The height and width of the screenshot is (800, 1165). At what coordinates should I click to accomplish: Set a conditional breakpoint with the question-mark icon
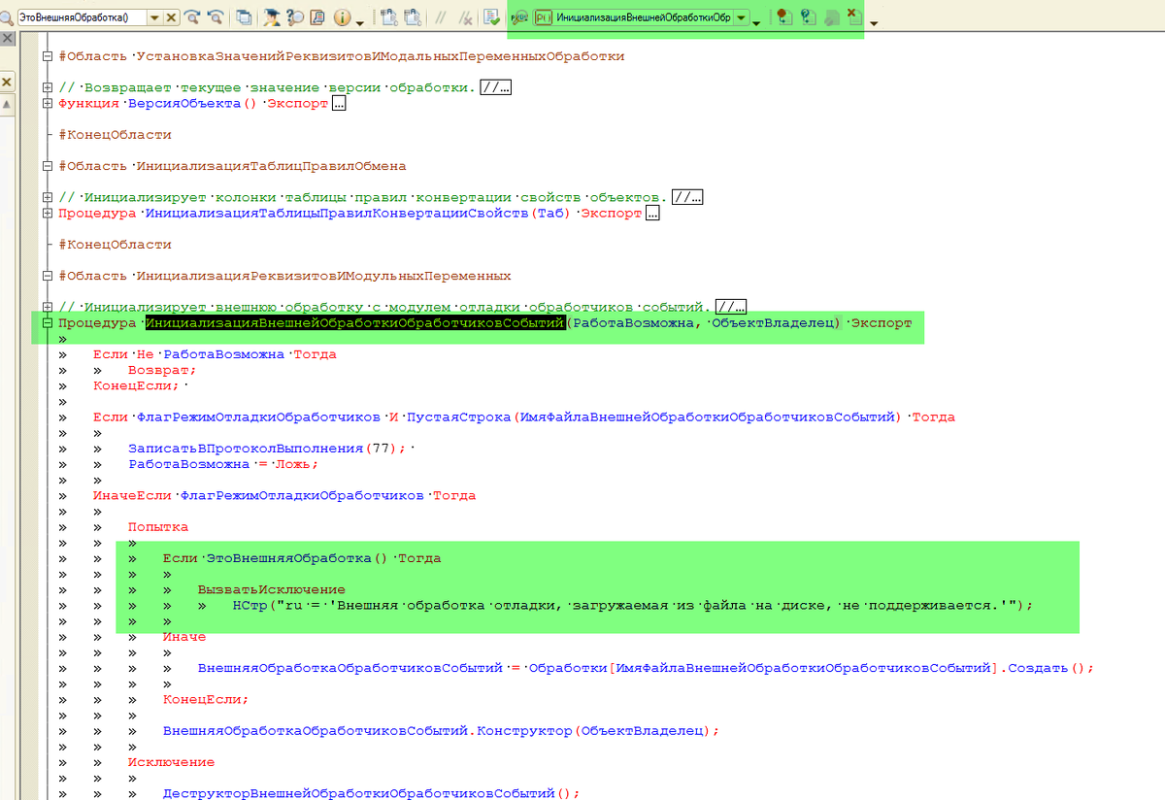pos(807,17)
